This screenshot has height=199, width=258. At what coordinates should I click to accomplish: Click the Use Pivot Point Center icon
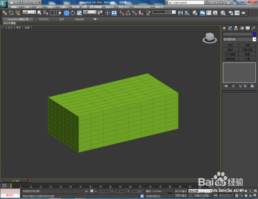[100, 13]
